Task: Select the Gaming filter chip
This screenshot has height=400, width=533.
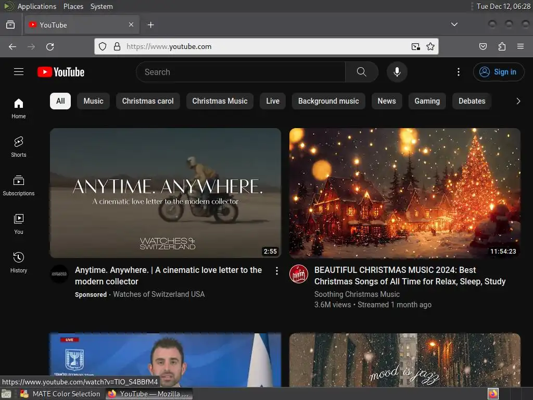Action: [x=427, y=101]
